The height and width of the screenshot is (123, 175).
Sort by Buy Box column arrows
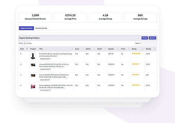coord(118,49)
